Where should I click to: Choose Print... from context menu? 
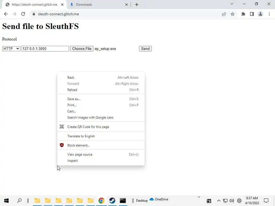click(x=101, y=105)
